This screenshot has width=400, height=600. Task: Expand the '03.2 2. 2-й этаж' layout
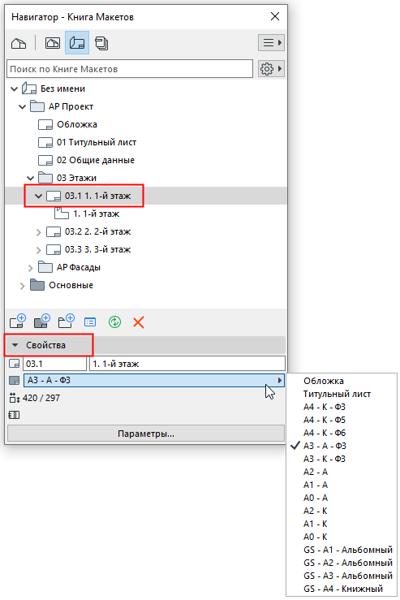[38, 232]
